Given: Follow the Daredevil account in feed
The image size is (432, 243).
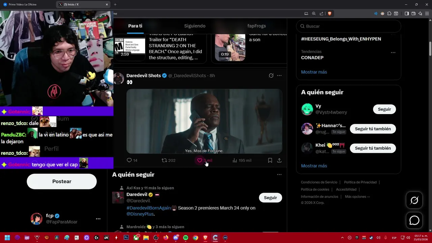Looking at the screenshot, I should point(270,198).
